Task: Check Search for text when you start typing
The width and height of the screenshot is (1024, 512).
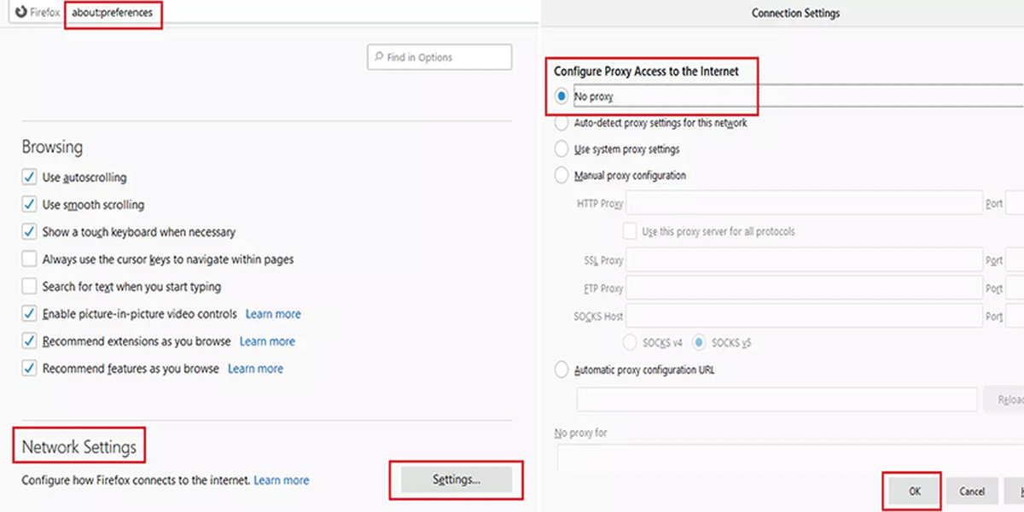Action: [x=29, y=287]
